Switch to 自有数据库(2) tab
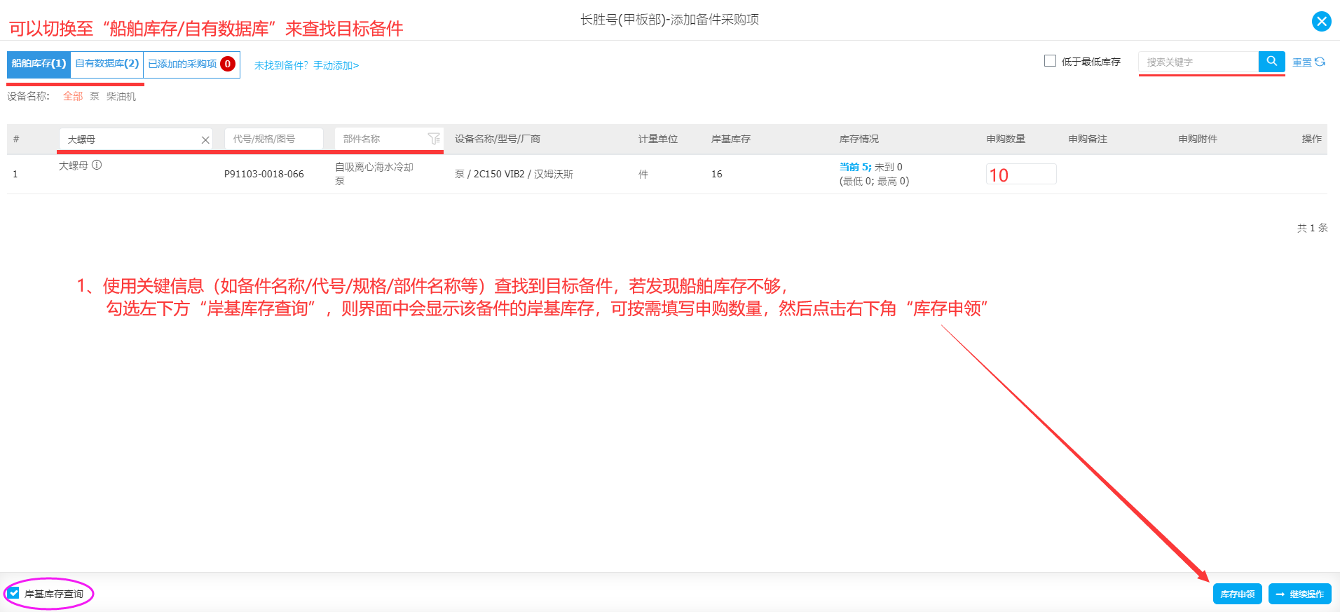The width and height of the screenshot is (1340, 612). (107, 64)
